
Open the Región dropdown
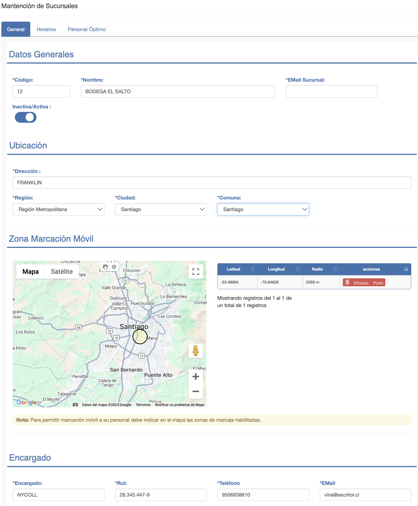(x=58, y=209)
